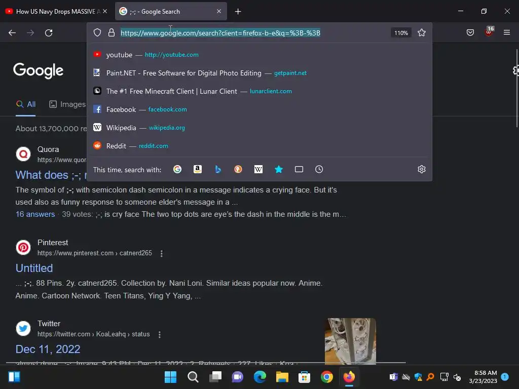Image resolution: width=519 pixels, height=389 pixels.
Task: Select the Facebook suggestion
Action: point(259,109)
